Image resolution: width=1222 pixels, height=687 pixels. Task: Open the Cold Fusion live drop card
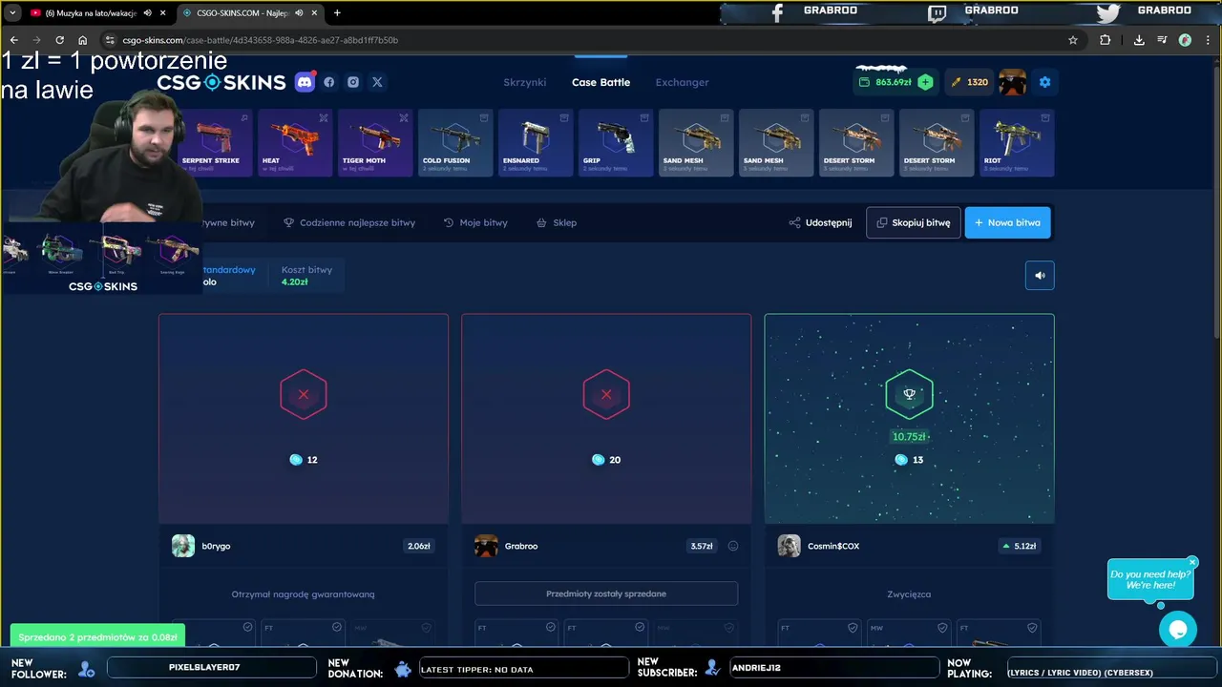[x=455, y=143]
